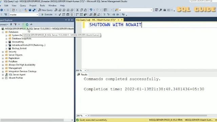Click the Navigate Back circular arrow icon
The height and width of the screenshot is (122, 217).
[2, 10]
